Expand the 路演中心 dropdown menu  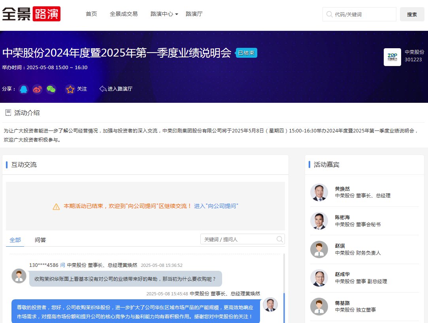pyautogui.click(x=164, y=13)
